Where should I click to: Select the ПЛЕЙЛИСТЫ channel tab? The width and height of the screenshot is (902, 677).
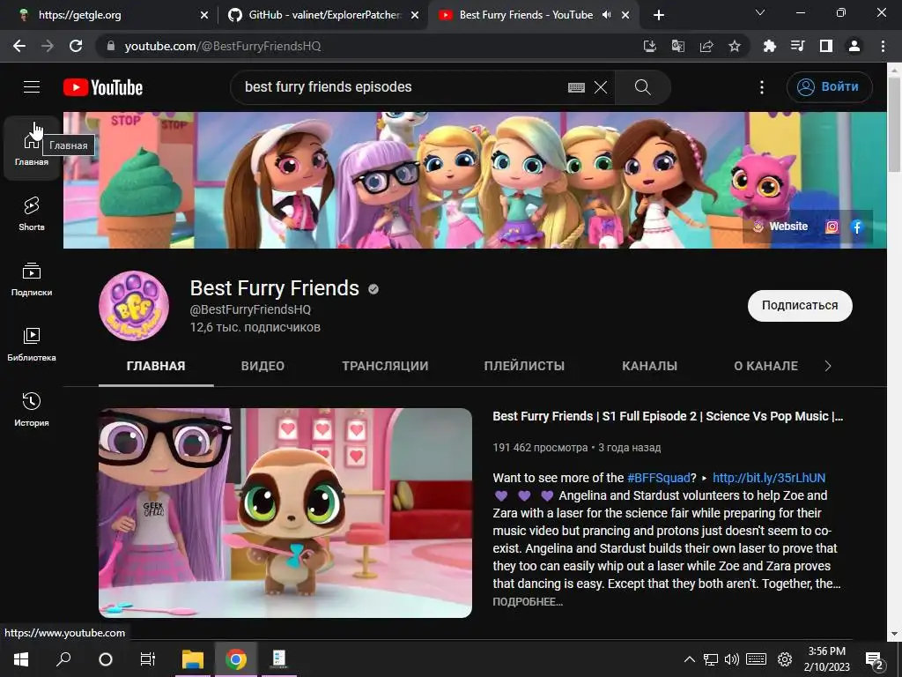click(524, 366)
